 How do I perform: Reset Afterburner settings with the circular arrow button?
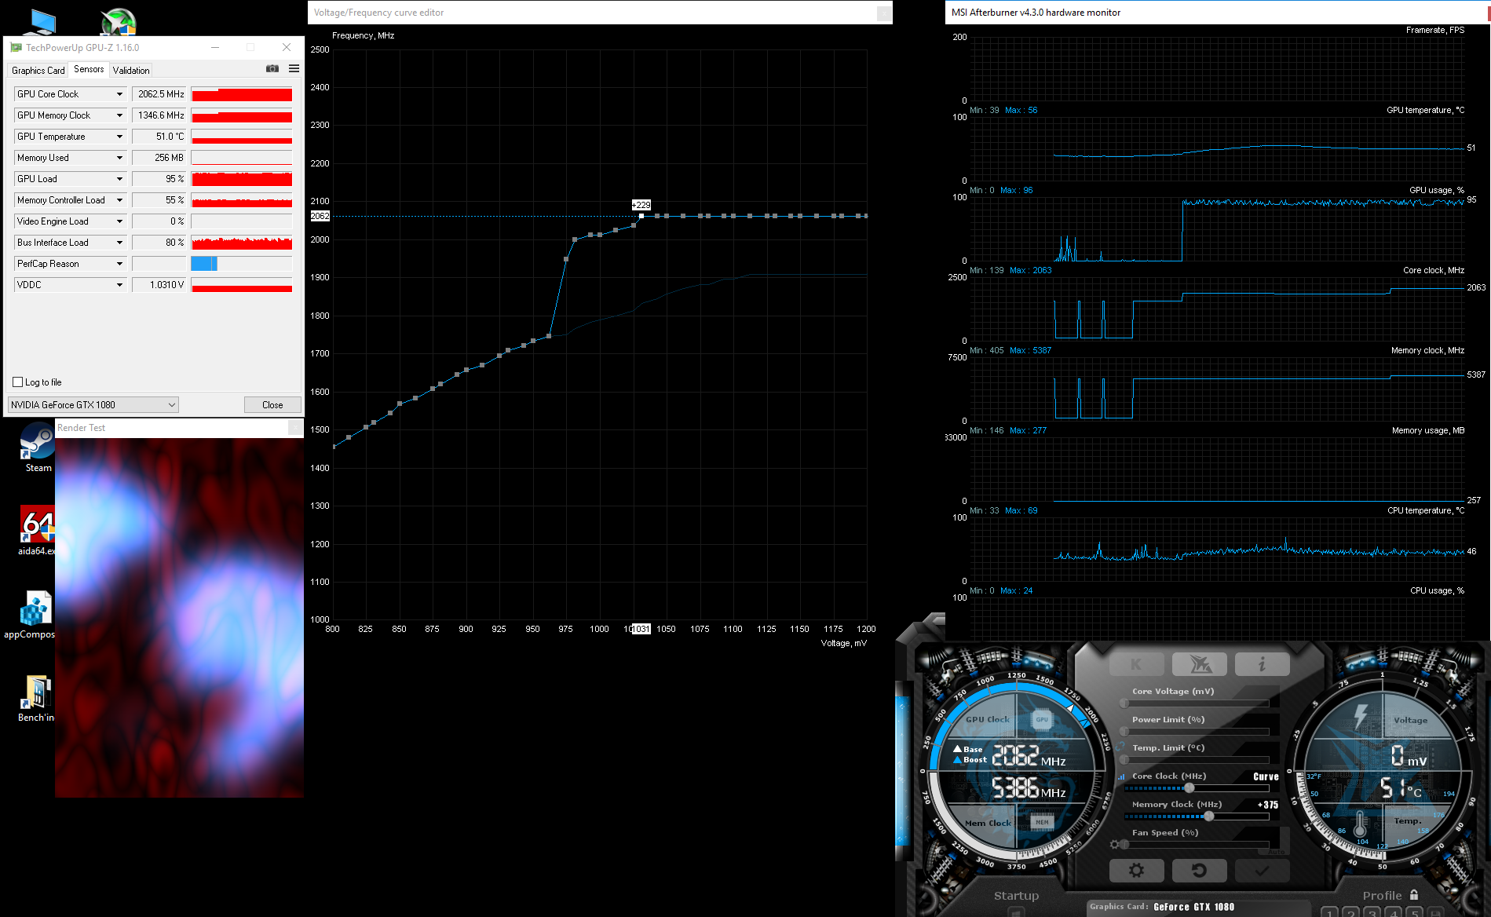coord(1199,870)
